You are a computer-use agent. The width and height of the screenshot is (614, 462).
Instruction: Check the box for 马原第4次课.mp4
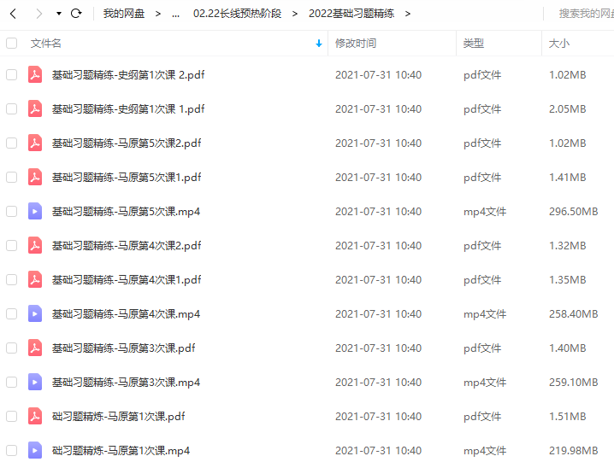[12, 313]
